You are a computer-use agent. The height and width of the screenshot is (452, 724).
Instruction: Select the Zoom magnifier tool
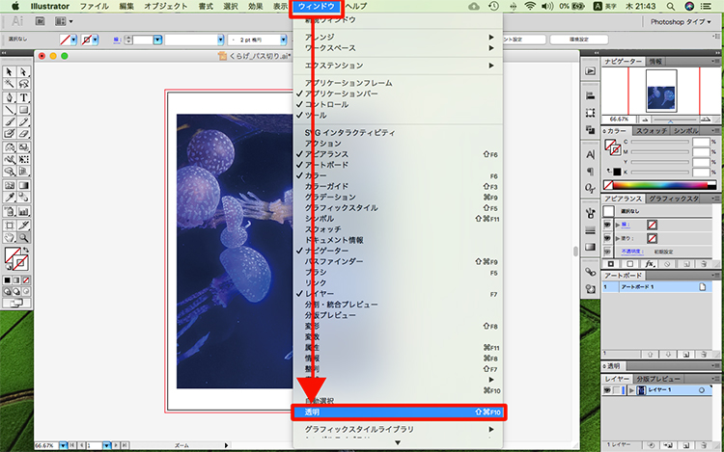22,236
